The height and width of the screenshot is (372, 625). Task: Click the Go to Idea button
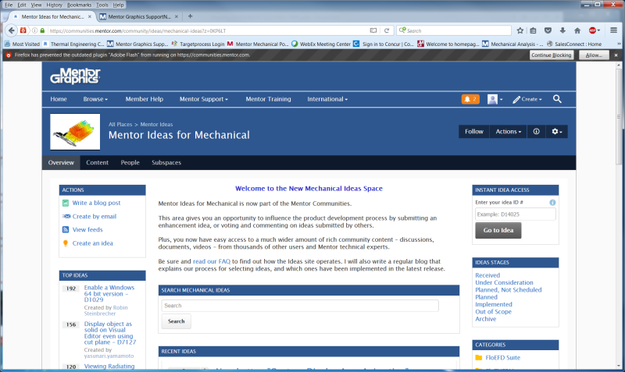498,230
